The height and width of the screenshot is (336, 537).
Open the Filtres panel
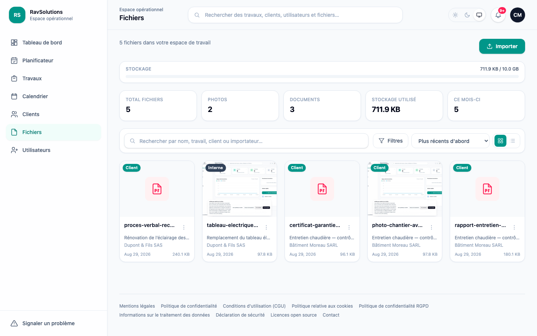[x=390, y=141]
